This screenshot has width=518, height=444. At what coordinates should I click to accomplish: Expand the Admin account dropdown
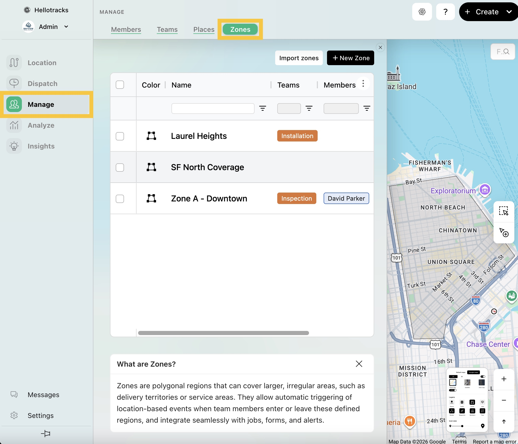[x=66, y=27]
